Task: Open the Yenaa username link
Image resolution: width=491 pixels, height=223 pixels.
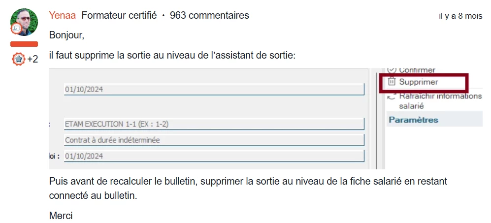Action: (x=63, y=15)
